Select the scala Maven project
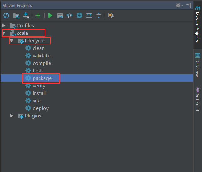This screenshot has height=172, width=202. (x=22, y=33)
